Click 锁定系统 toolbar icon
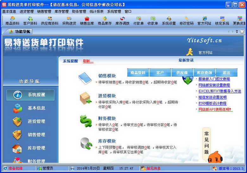The image size is (247, 173). (x=222, y=21)
